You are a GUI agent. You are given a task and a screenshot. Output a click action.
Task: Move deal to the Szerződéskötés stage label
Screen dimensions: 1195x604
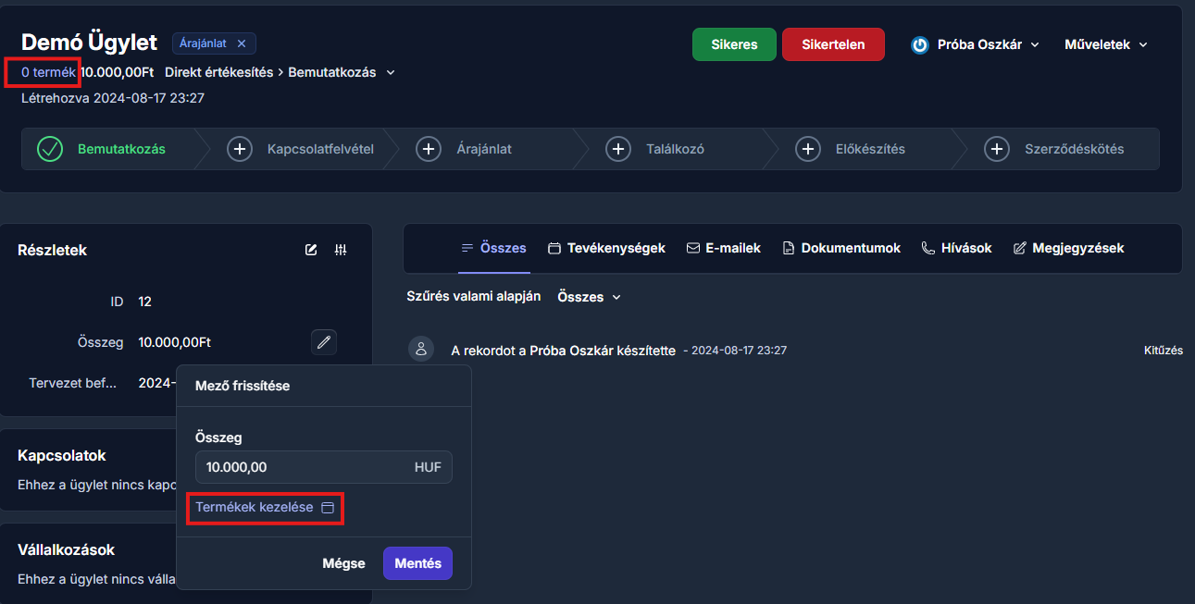[x=1074, y=149]
